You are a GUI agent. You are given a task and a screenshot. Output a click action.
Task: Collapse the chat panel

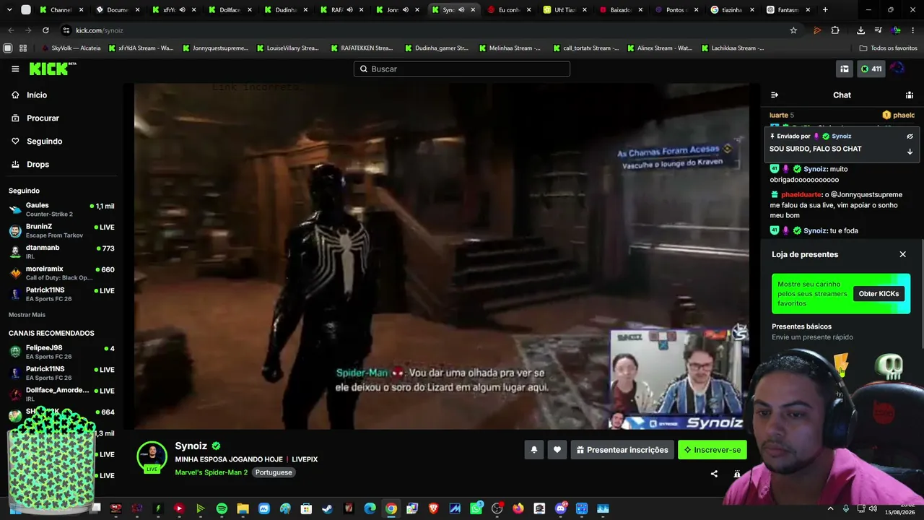pyautogui.click(x=775, y=95)
